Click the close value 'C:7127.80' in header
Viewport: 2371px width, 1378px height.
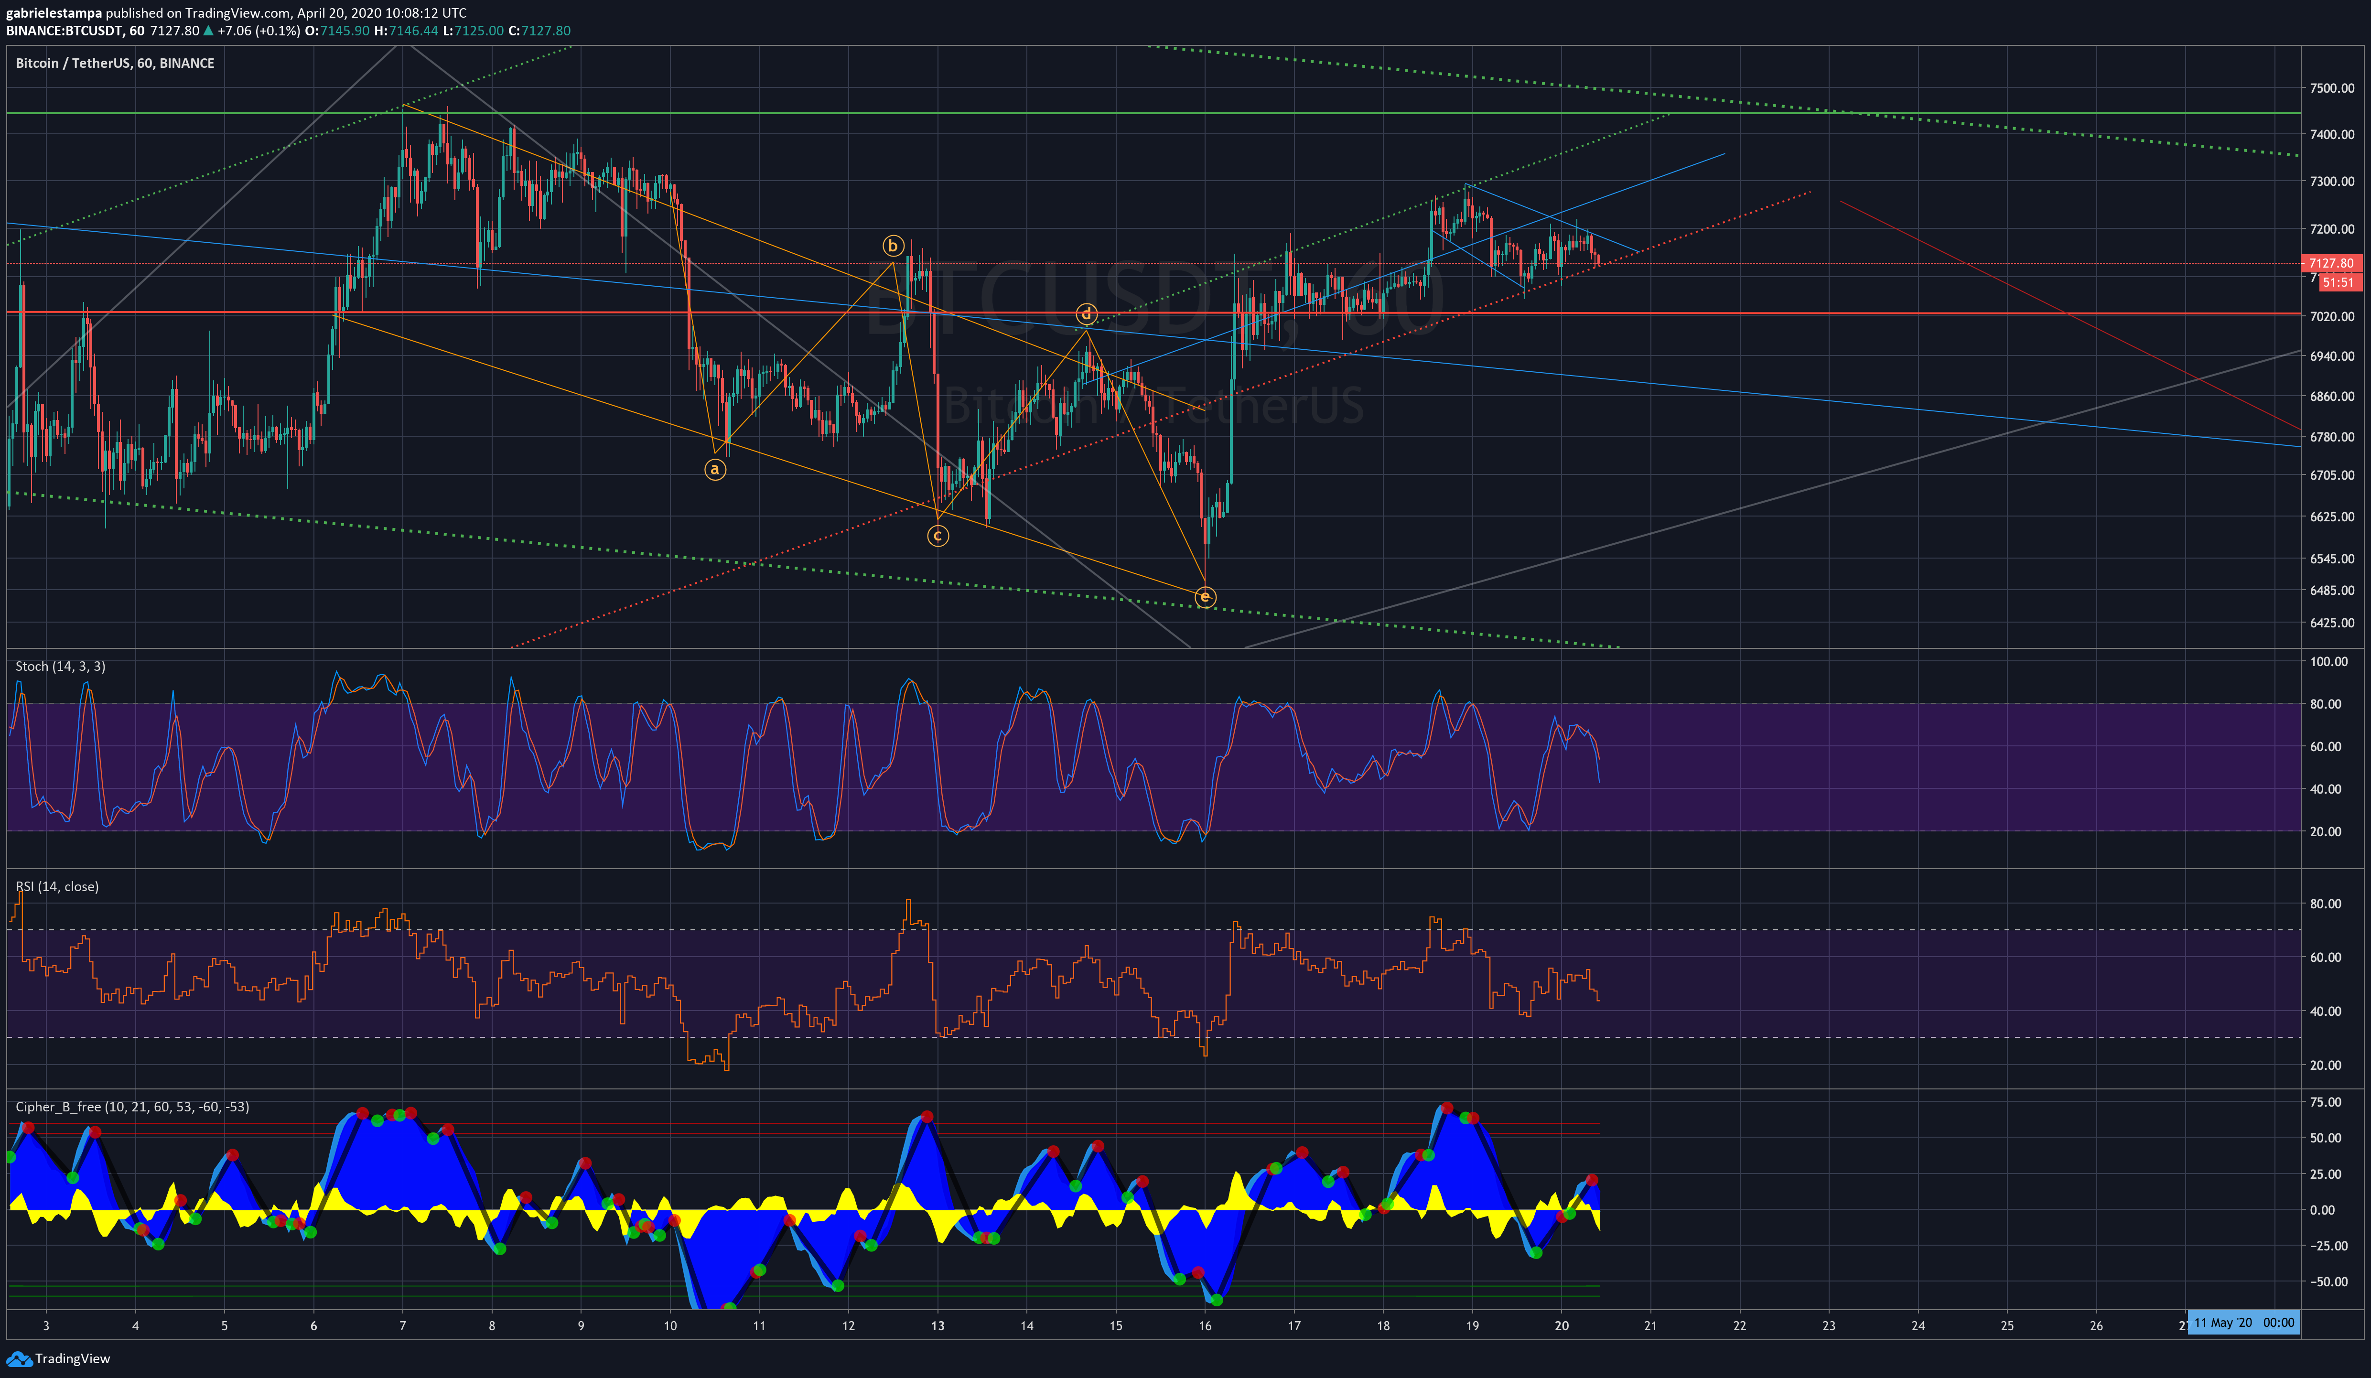click(540, 31)
